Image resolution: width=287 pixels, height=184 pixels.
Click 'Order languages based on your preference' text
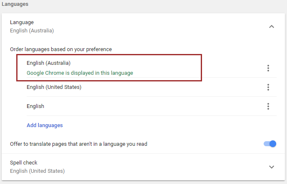(x=61, y=49)
